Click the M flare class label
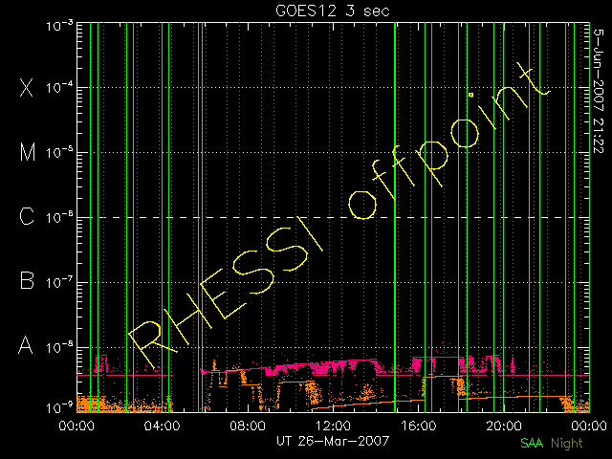 28,152
